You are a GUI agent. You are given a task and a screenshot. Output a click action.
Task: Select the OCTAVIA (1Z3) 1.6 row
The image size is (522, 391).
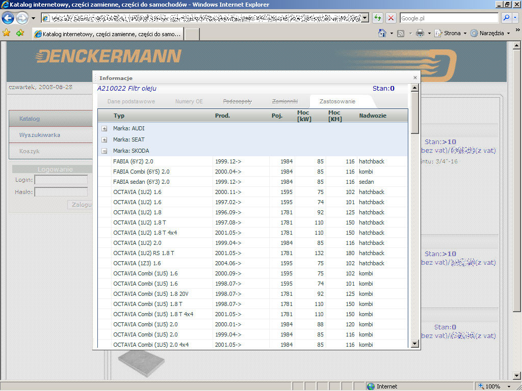click(x=253, y=263)
